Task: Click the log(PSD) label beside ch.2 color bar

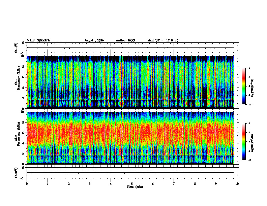Action: click(x=253, y=143)
